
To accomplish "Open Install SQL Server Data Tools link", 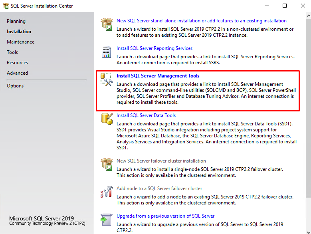I will 146,115.
